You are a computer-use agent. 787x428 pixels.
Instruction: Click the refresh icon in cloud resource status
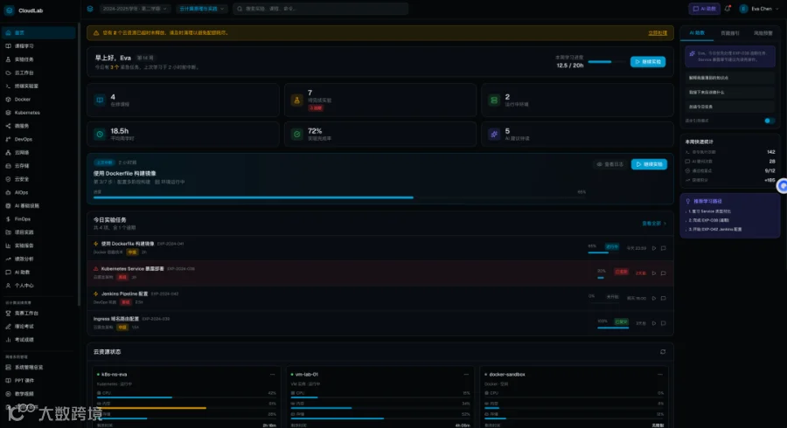[663, 352]
